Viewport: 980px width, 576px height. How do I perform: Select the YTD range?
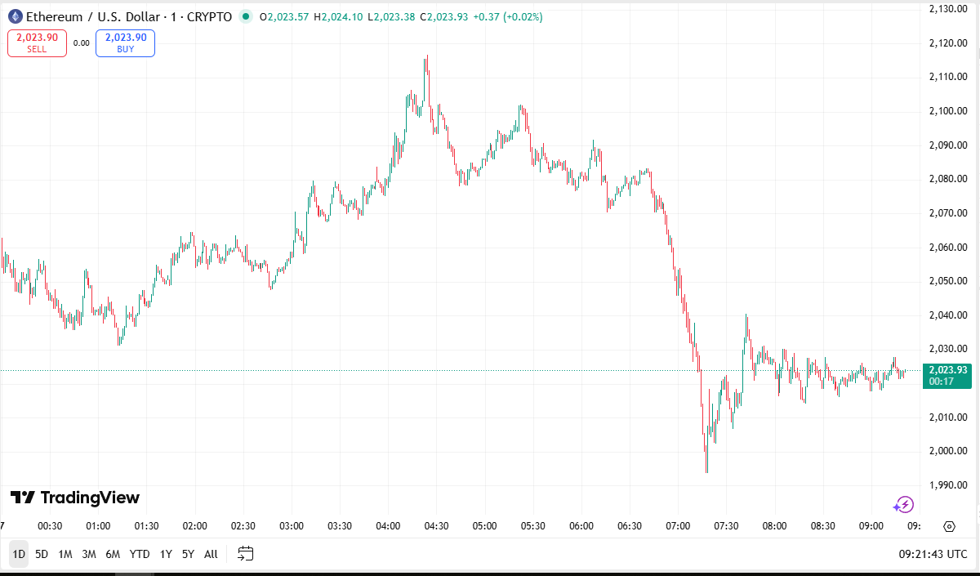(x=140, y=554)
